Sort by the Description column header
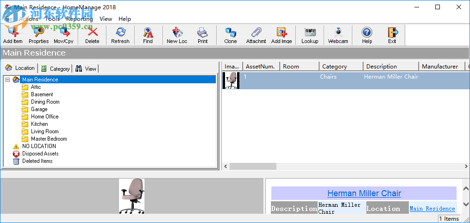The image size is (470, 223). [x=391, y=67]
